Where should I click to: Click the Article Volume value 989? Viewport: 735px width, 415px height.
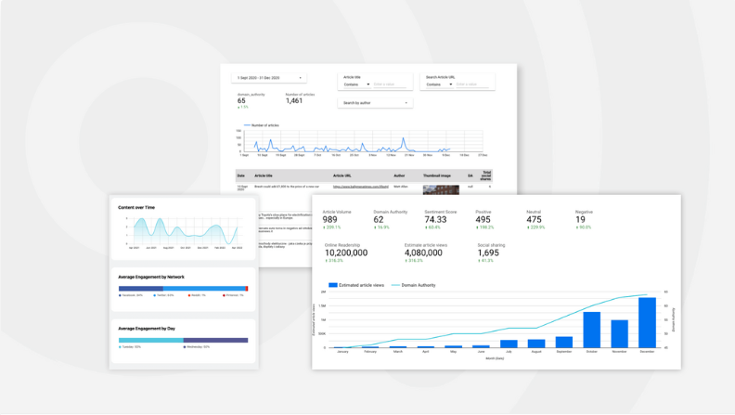329,219
